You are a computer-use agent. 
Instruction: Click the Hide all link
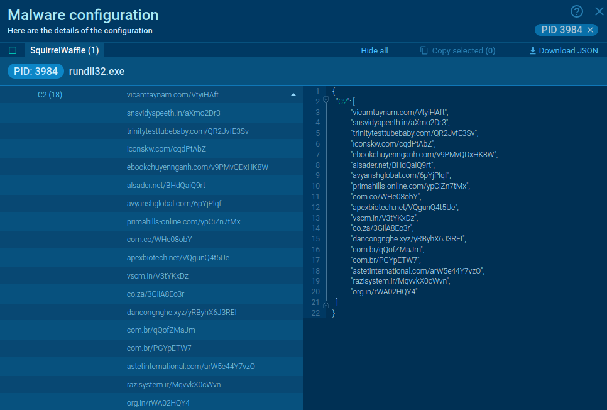point(374,51)
